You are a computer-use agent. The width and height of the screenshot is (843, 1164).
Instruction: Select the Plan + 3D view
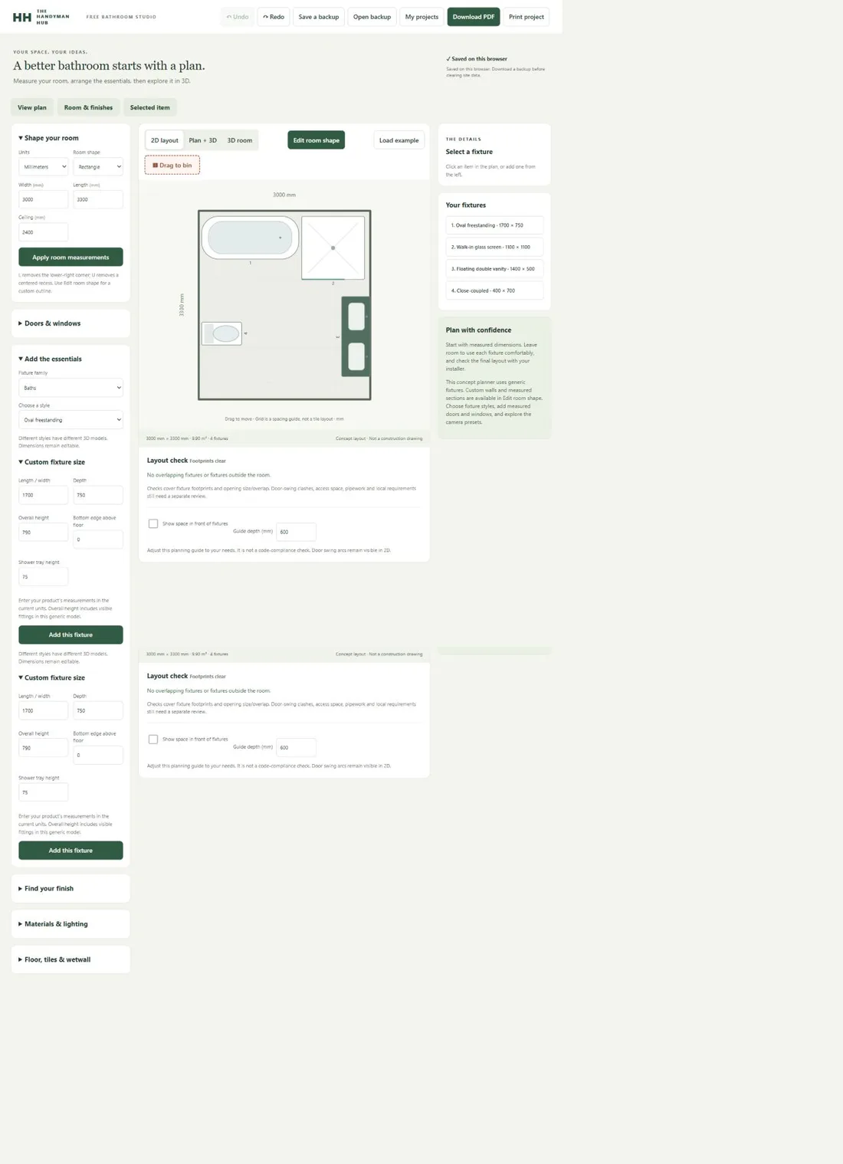point(203,140)
